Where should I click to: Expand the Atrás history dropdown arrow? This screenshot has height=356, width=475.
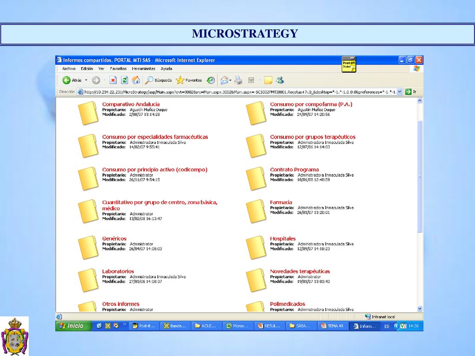86,80
